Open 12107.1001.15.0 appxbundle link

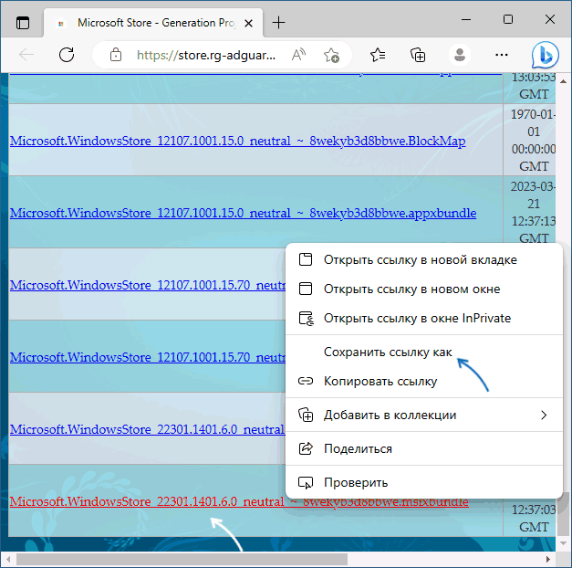[x=243, y=213]
